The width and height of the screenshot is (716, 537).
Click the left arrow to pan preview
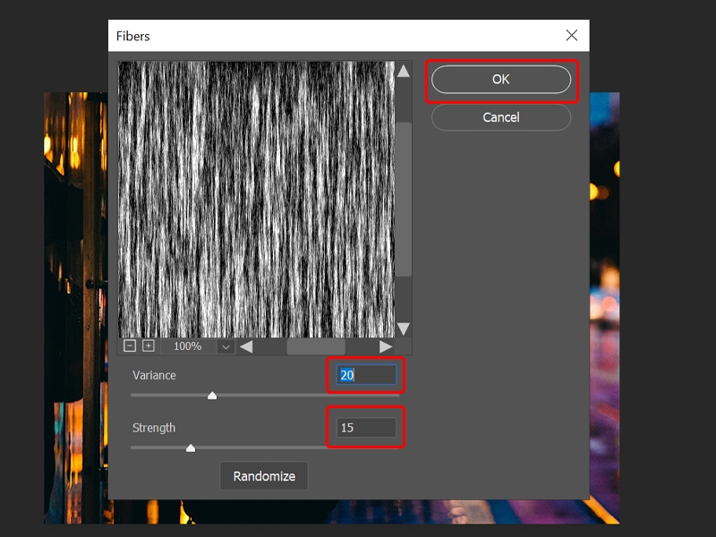(x=245, y=344)
